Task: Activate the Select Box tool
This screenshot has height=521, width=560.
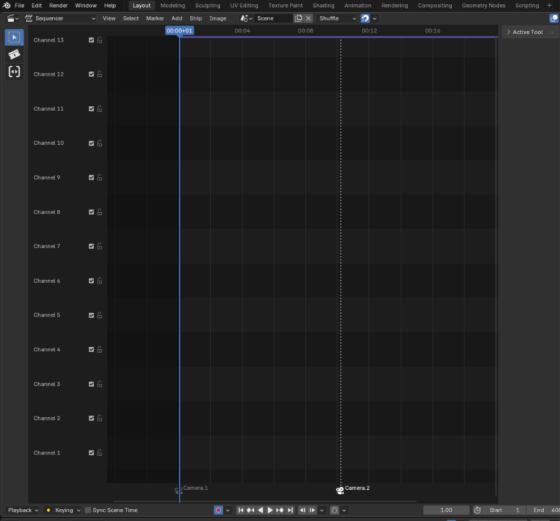Action: pyautogui.click(x=14, y=37)
